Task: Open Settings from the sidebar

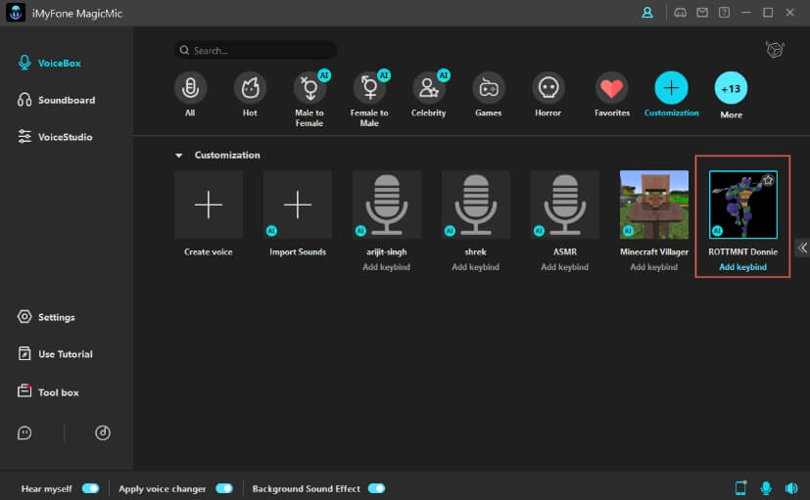Action: click(x=46, y=317)
